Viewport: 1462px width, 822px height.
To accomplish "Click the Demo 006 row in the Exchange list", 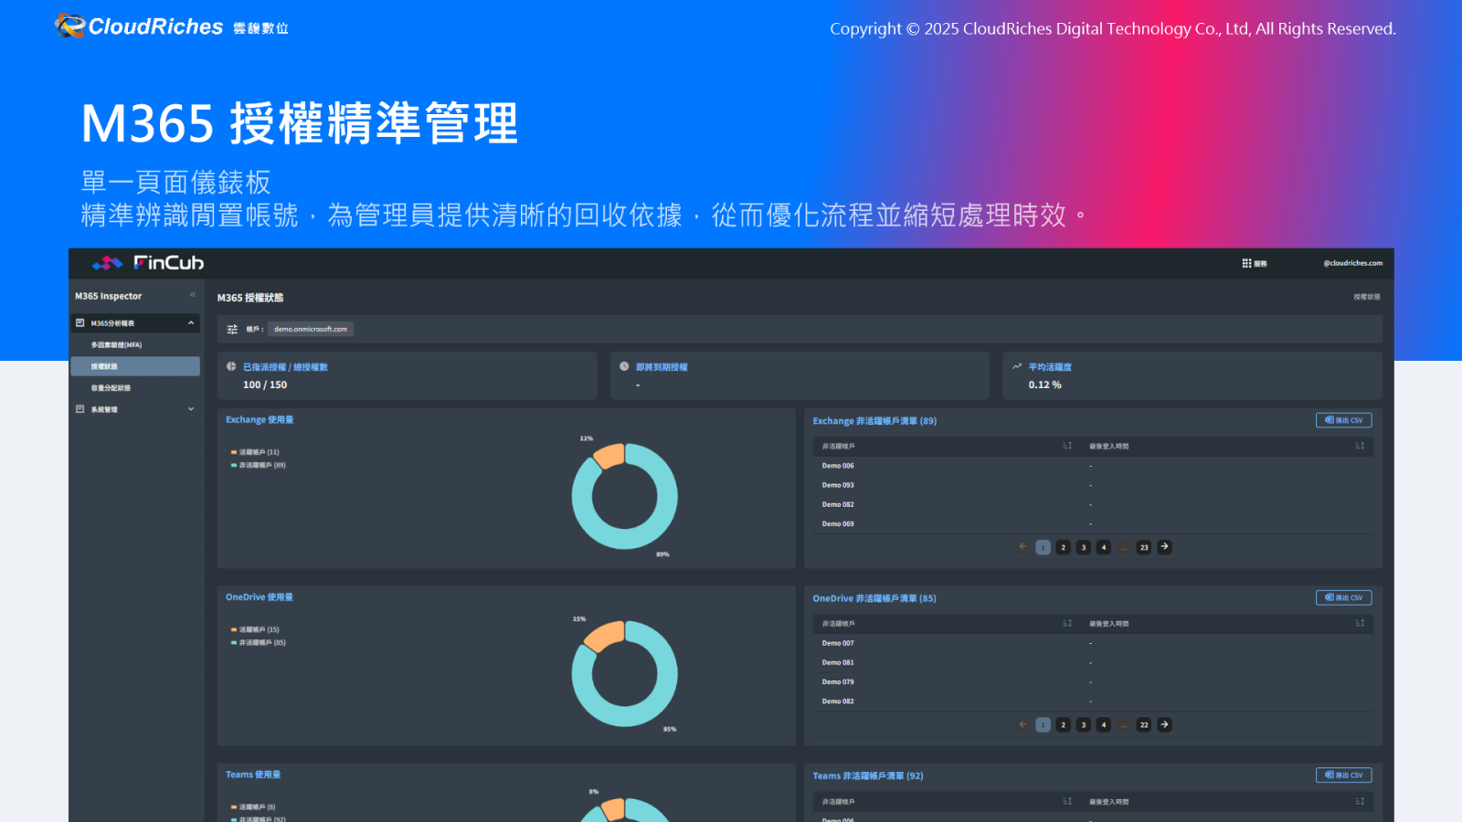I will [x=1093, y=466].
